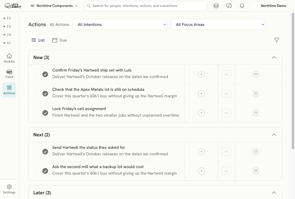Click the page vertical scrollbar
Image resolution: width=295 pixels, height=199 pixels.
[x=293, y=81]
